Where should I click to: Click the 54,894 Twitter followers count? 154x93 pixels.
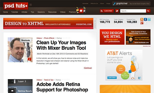(118, 22)
